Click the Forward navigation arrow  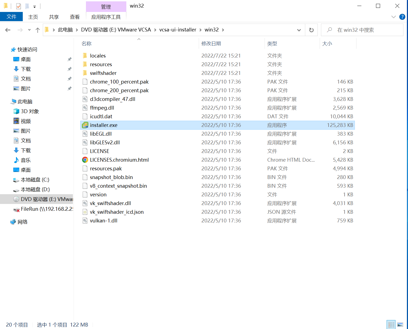coord(20,30)
